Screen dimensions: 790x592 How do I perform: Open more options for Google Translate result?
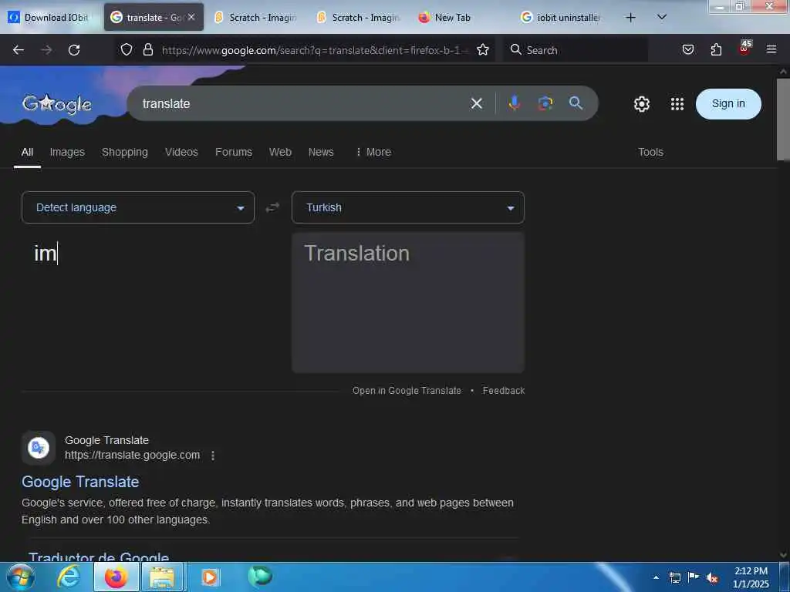pos(213,455)
